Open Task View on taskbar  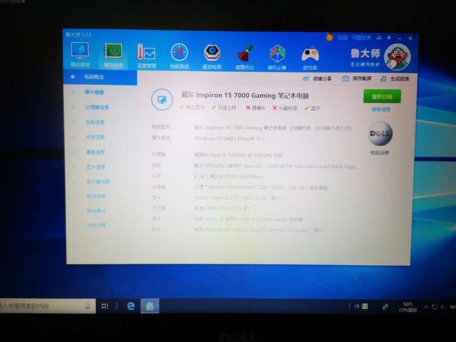coord(105,306)
